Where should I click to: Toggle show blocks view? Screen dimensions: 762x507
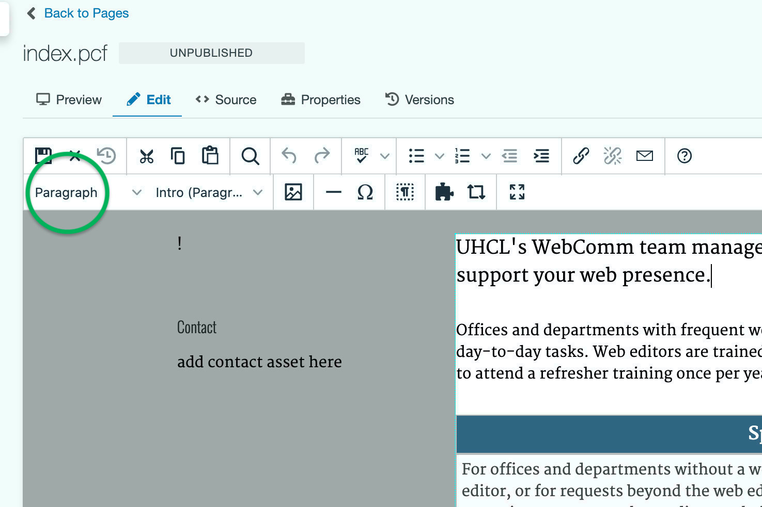click(x=405, y=192)
